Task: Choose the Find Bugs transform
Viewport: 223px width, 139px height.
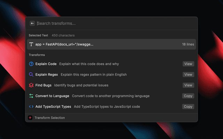Action: point(43,85)
